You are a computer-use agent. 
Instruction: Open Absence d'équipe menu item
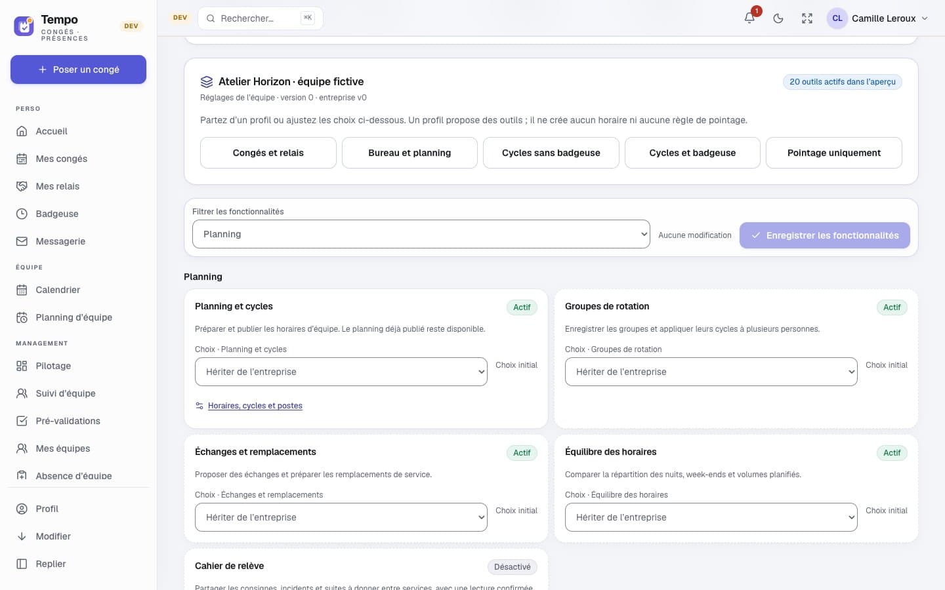point(78,476)
